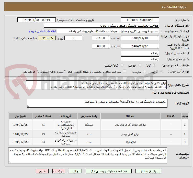Click the quantity cell 23
Screen dimensions: 193x178
43,134
